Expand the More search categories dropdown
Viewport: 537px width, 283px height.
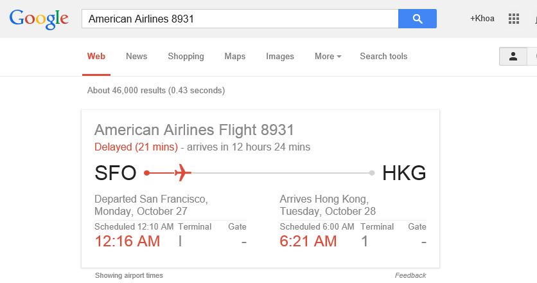coord(328,57)
